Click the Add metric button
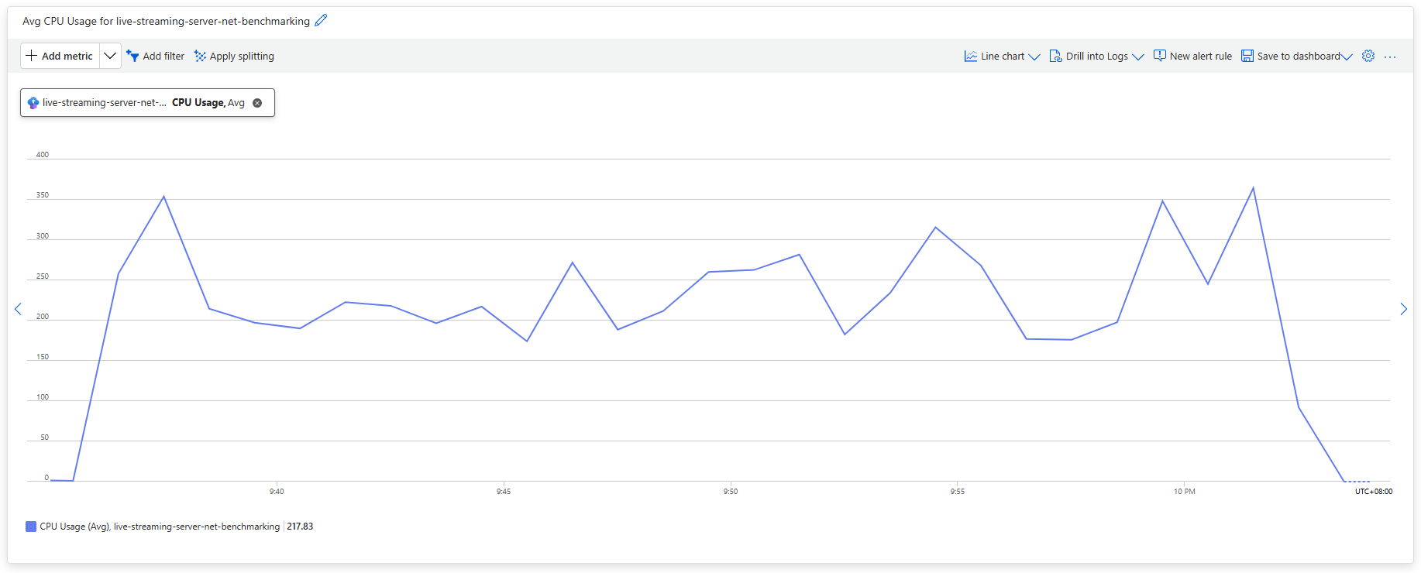Image resolution: width=1421 pixels, height=573 pixels. click(x=60, y=56)
